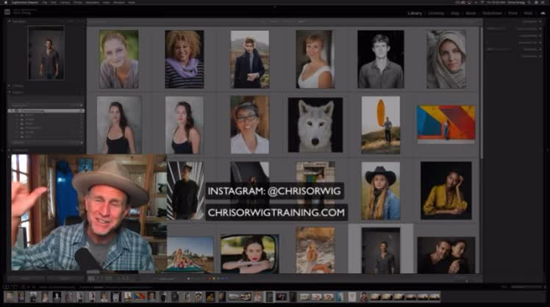Click the main window display icon
Viewport: 550px width, 307px height.
pos(7,287)
